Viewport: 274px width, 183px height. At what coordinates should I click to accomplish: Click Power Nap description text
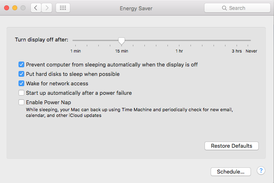[x=129, y=112]
